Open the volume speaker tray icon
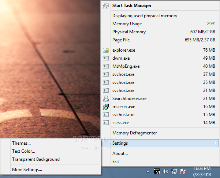This screenshot has width=220, height=178. 165,171
